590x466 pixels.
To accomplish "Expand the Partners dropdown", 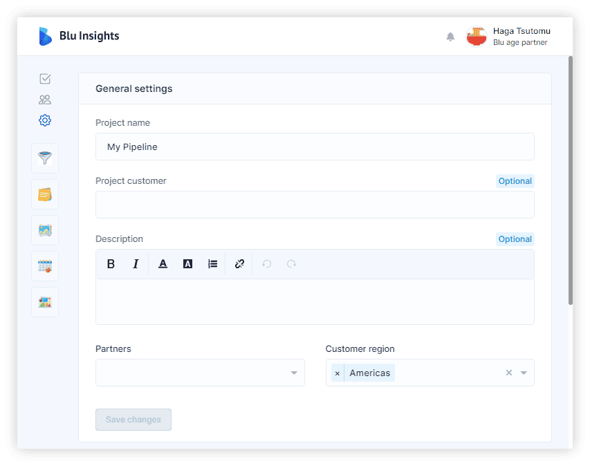I will (x=200, y=373).
